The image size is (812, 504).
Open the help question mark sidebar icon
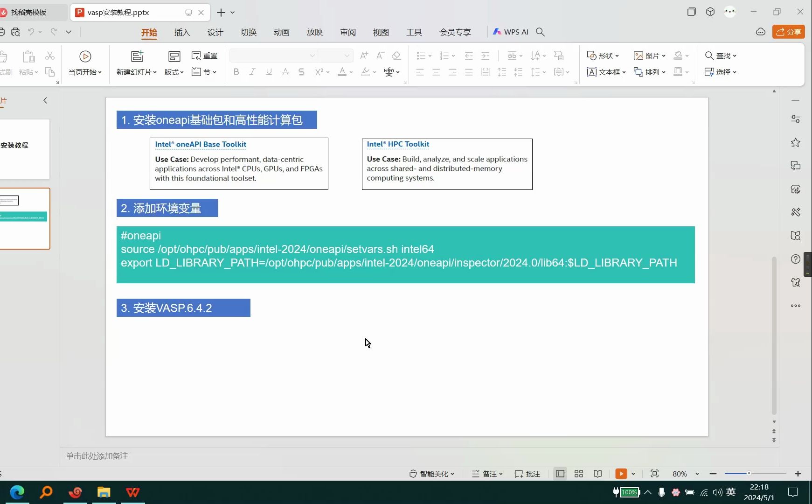(796, 259)
